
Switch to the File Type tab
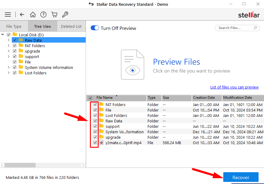[x=14, y=26]
